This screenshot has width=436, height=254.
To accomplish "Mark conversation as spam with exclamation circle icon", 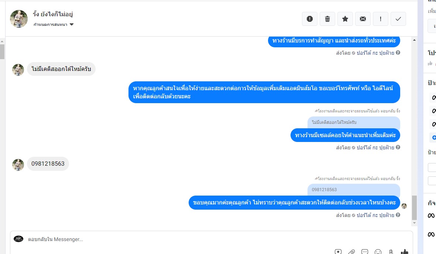I will tap(309, 19).
